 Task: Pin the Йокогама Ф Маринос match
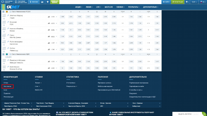[8, 60]
